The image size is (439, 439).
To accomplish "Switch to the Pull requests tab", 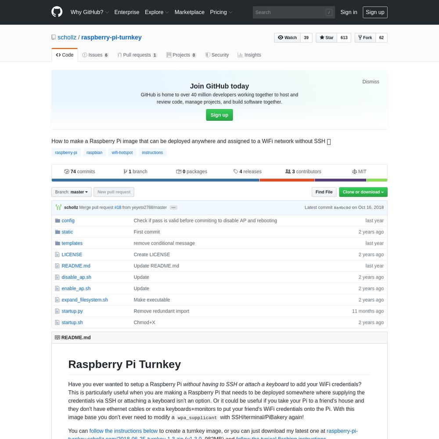I will click(137, 55).
